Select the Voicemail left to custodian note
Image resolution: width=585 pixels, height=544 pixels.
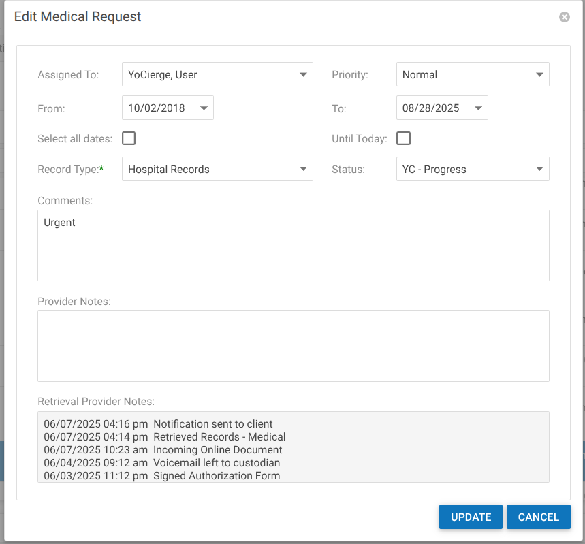[x=217, y=463]
